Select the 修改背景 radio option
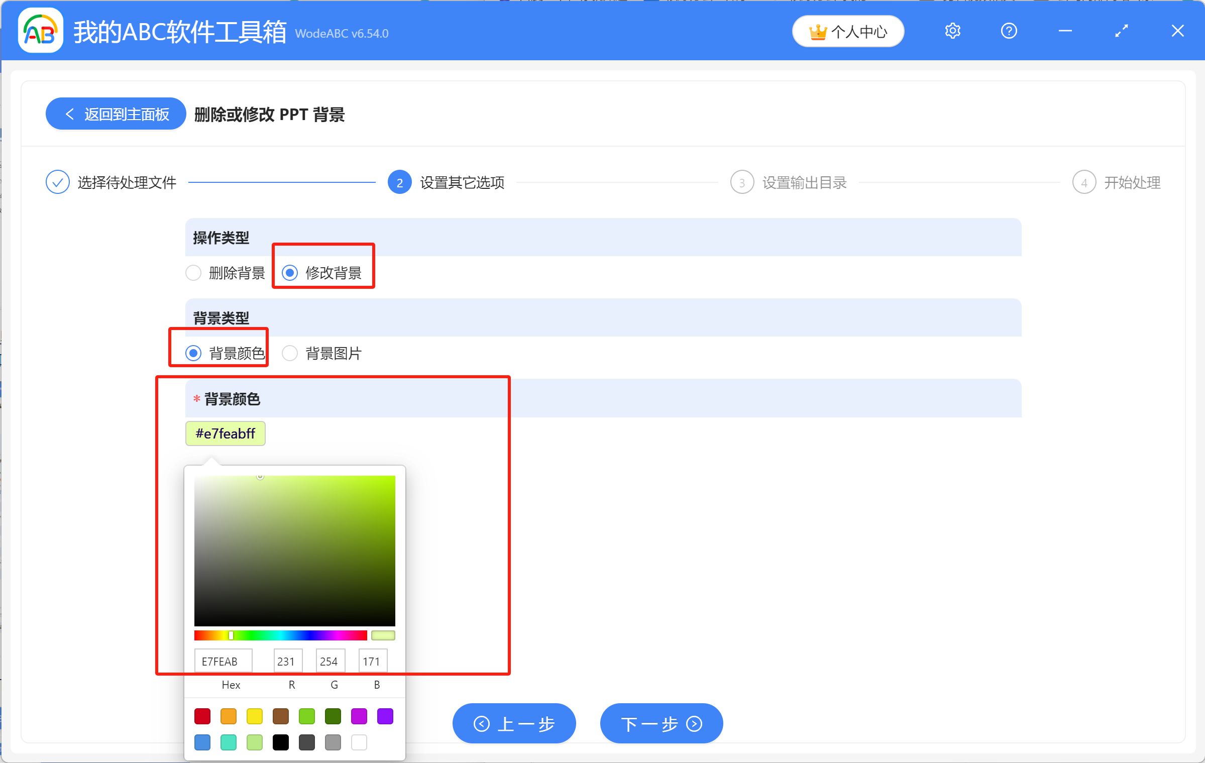The image size is (1205, 763). point(290,273)
